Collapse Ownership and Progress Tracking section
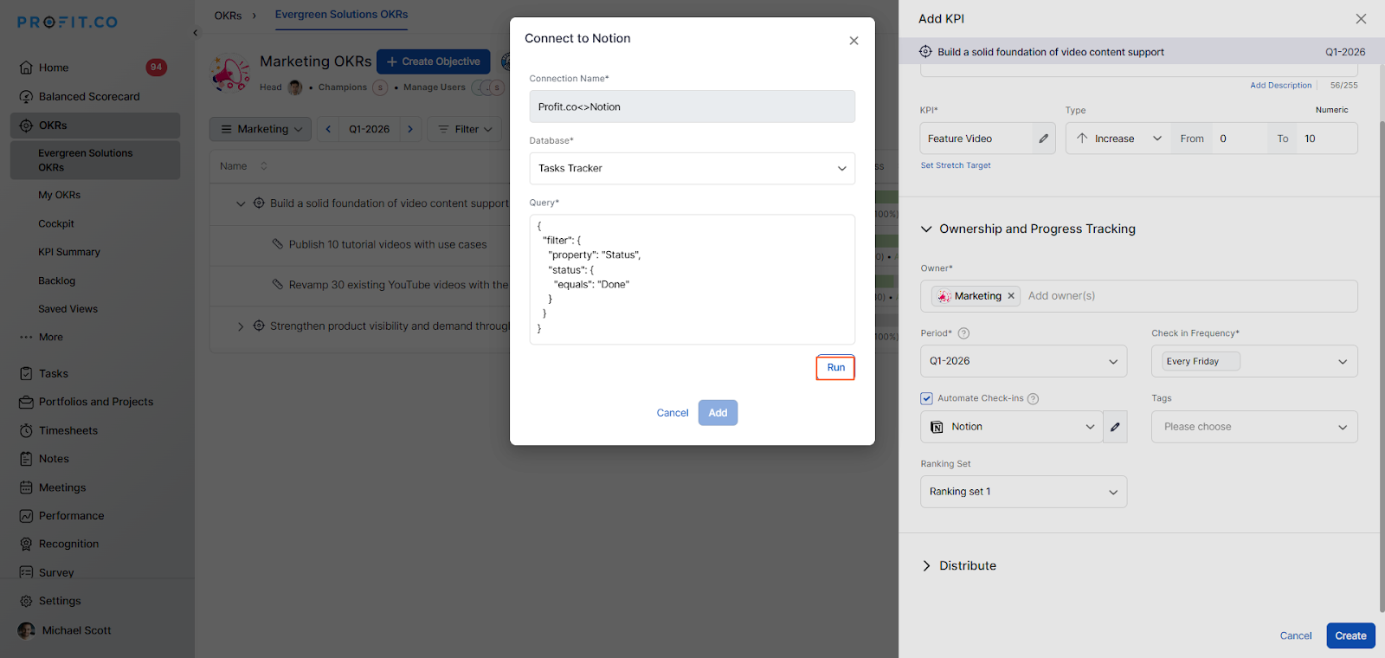The image size is (1385, 658). point(926,229)
